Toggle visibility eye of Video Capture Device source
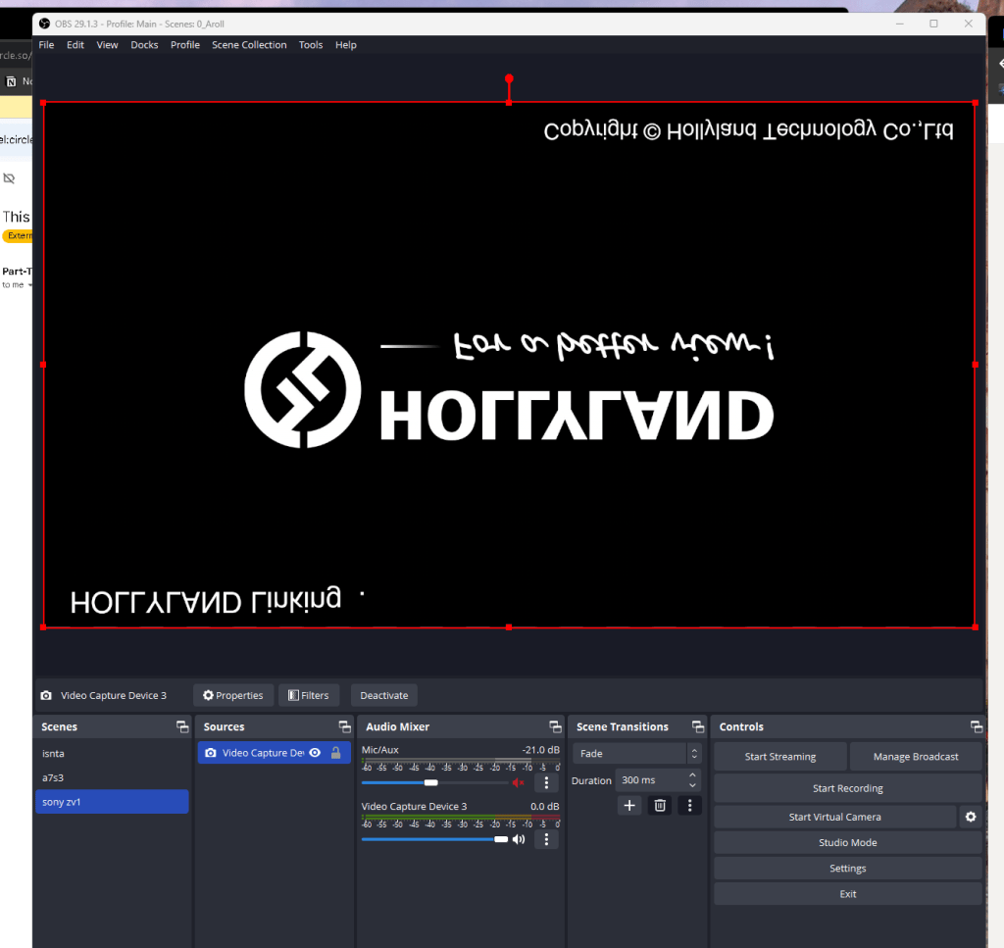This screenshot has width=1004, height=948. coord(315,753)
